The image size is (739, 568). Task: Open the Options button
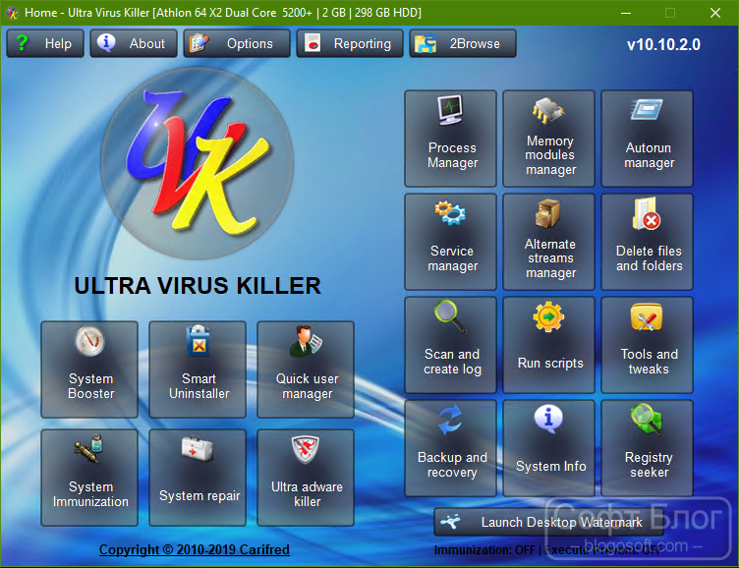[237, 43]
